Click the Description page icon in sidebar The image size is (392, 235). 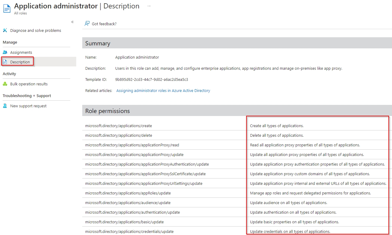point(5,62)
